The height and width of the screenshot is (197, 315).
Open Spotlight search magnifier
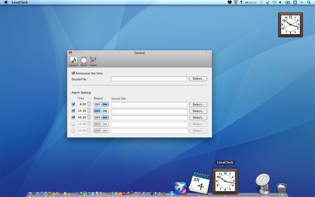(x=309, y=2)
